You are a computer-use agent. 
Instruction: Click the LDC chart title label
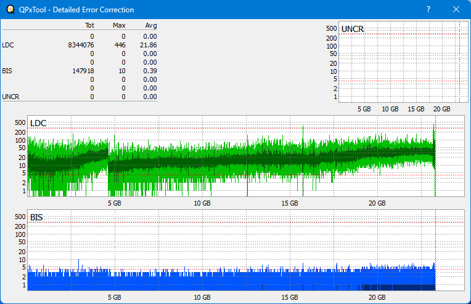click(38, 124)
